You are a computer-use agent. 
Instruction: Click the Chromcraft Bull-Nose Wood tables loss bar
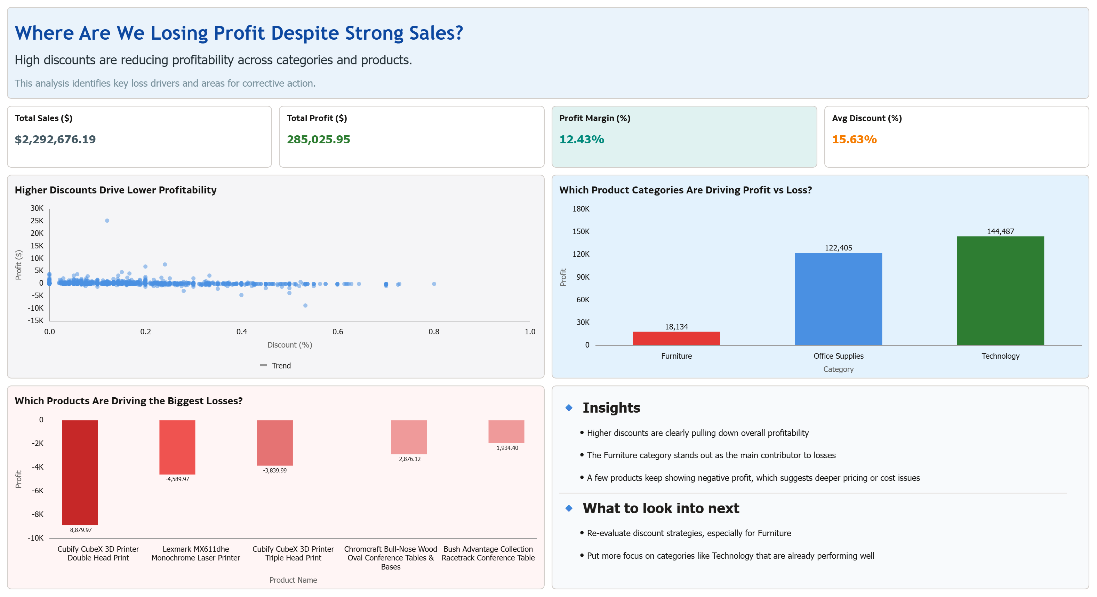(408, 437)
